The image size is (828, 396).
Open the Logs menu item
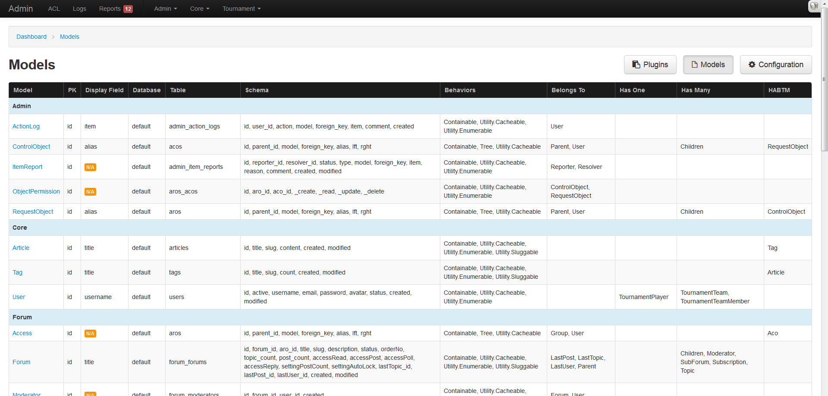point(79,9)
